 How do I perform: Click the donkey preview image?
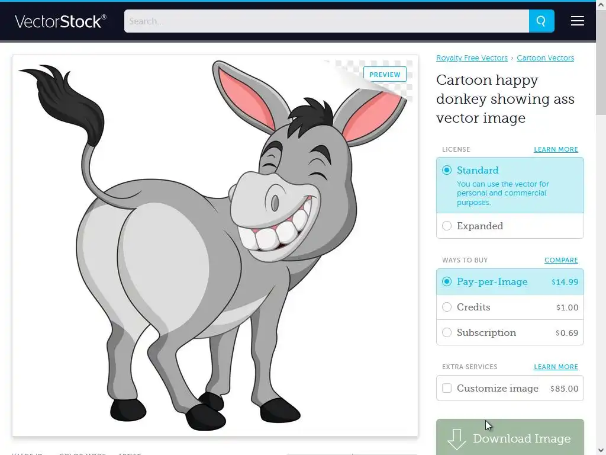(215, 246)
